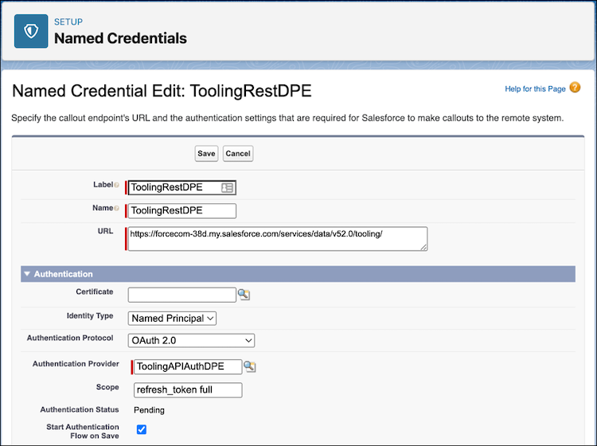Click into the Certificate input field
This screenshot has width=597, height=446.
[182, 295]
